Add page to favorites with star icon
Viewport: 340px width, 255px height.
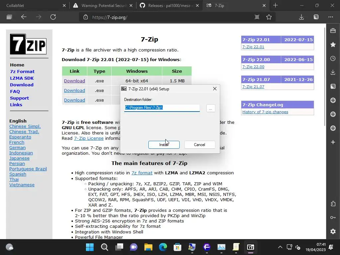pos(269,17)
